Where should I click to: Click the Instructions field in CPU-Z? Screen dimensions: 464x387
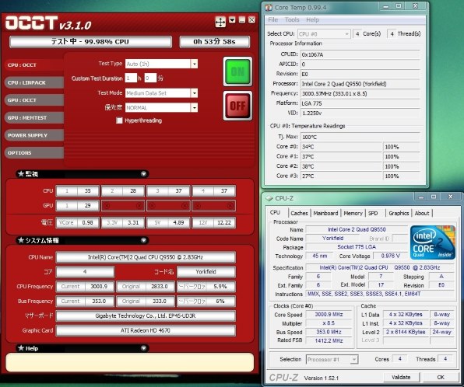click(x=380, y=294)
